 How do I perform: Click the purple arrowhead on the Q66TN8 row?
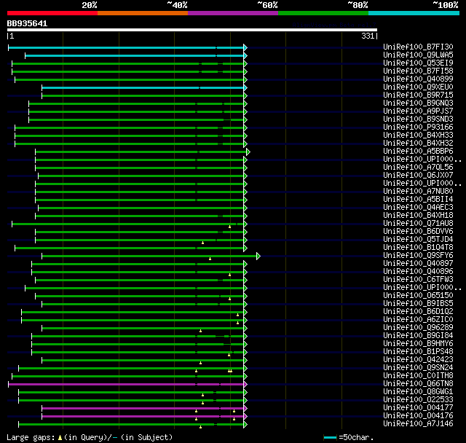[245, 384]
